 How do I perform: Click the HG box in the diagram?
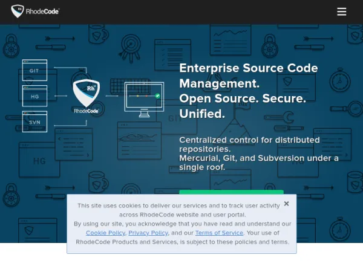click(x=34, y=96)
